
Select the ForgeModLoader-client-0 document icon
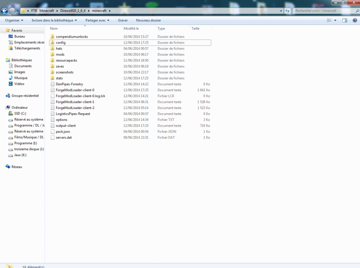(x=53, y=90)
